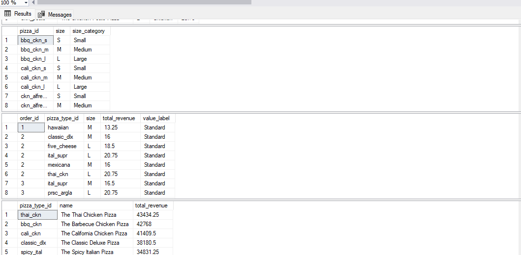Viewport: 521px width, 255px height.
Task: Click the order_id column header
Action: click(x=31, y=118)
